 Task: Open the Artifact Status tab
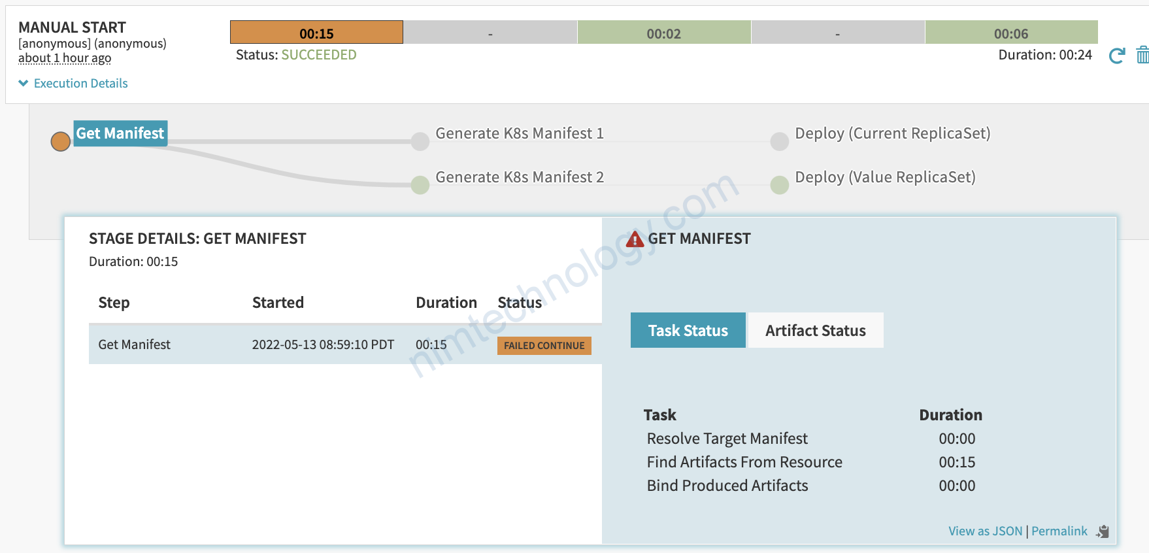[x=815, y=331]
